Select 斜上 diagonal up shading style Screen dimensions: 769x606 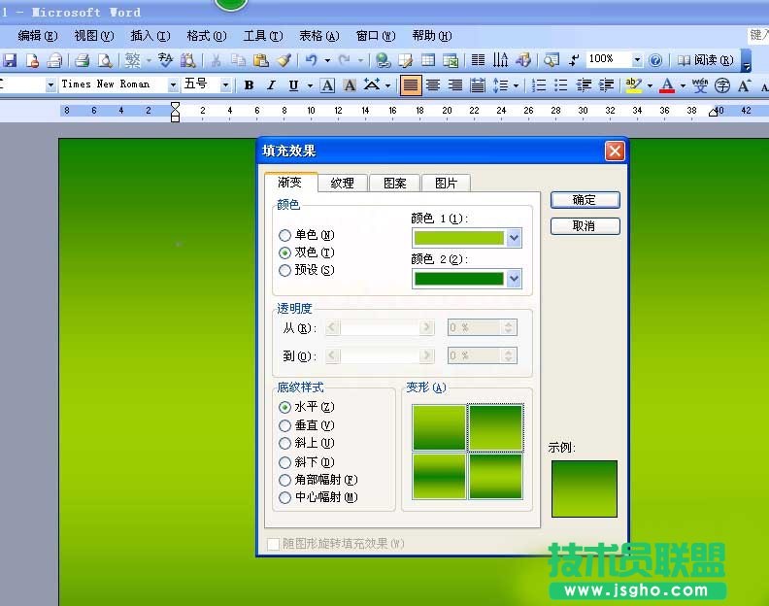point(284,444)
